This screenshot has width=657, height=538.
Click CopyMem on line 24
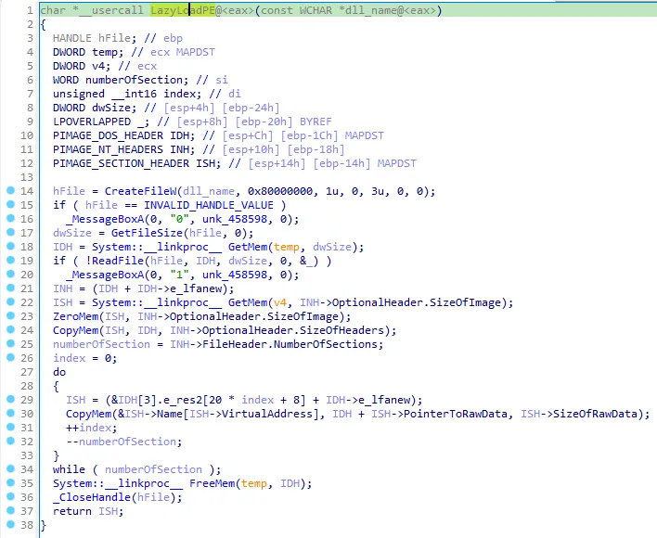(75, 330)
